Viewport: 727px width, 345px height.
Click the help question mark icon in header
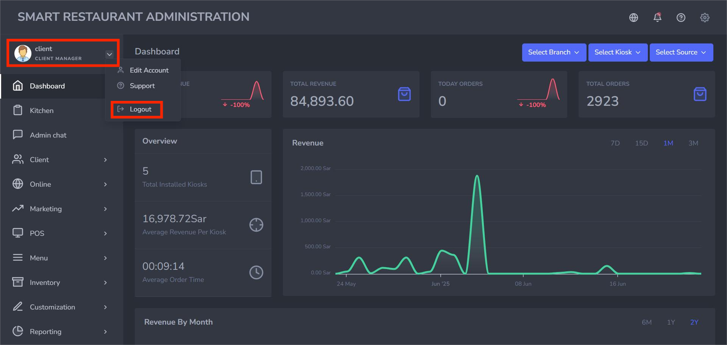click(681, 17)
